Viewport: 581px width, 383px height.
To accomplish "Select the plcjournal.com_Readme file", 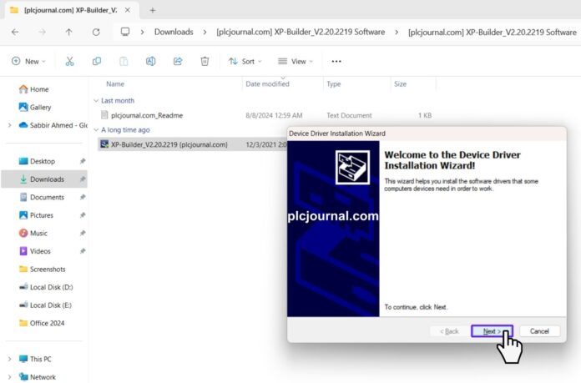I will (147, 115).
